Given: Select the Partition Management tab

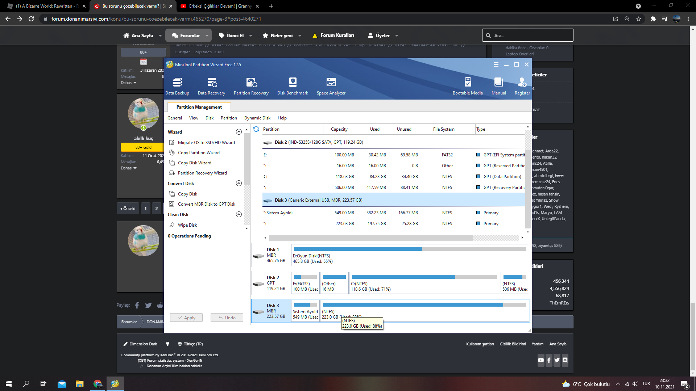Looking at the screenshot, I should (199, 107).
